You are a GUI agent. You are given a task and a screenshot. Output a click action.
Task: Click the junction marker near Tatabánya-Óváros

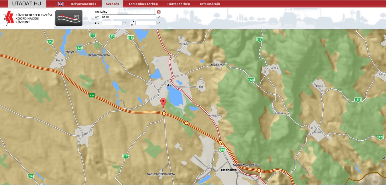(259, 170)
